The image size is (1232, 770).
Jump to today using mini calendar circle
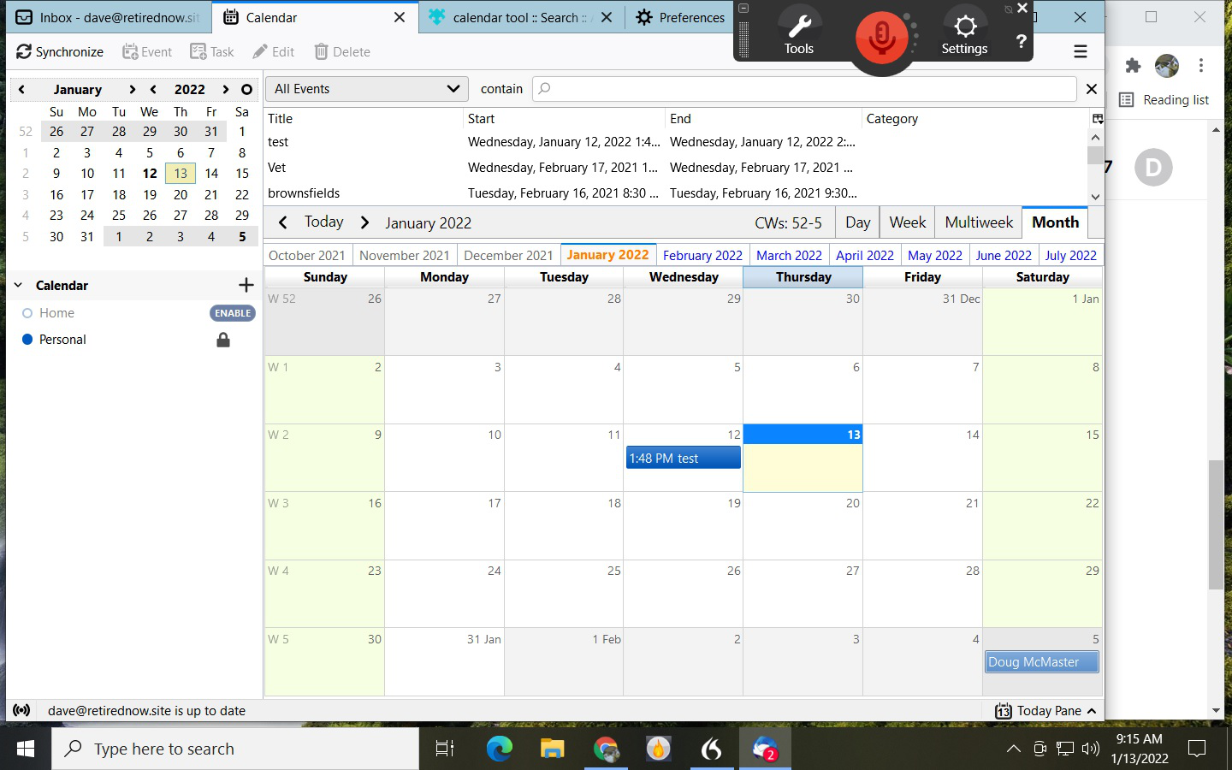pyautogui.click(x=246, y=89)
